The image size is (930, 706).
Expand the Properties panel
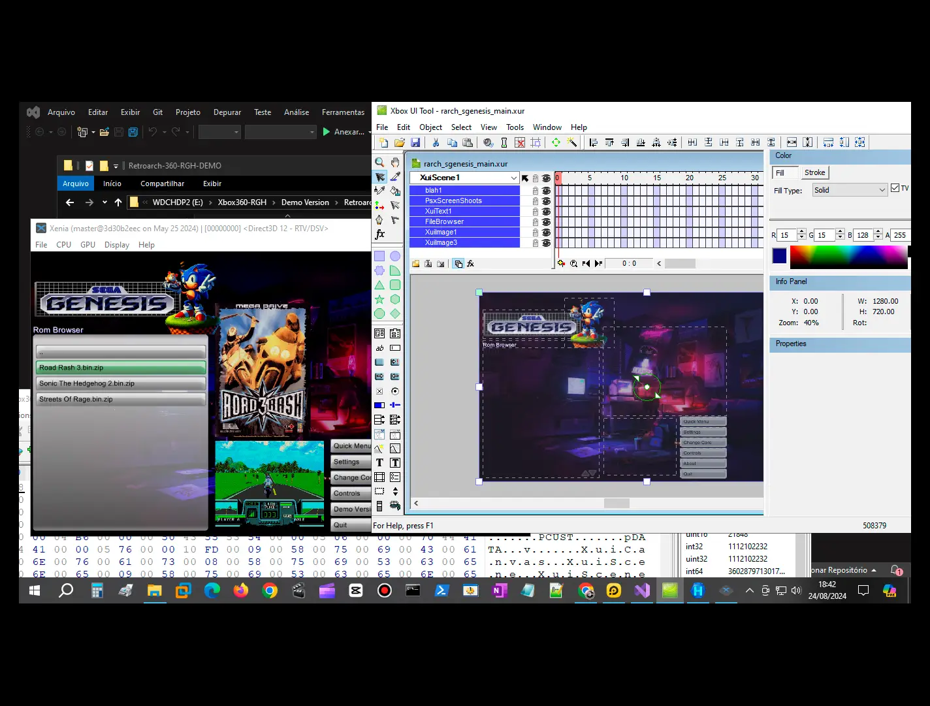click(839, 344)
